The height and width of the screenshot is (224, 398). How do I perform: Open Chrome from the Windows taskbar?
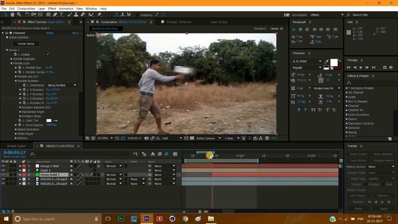pyautogui.click(x=185, y=218)
